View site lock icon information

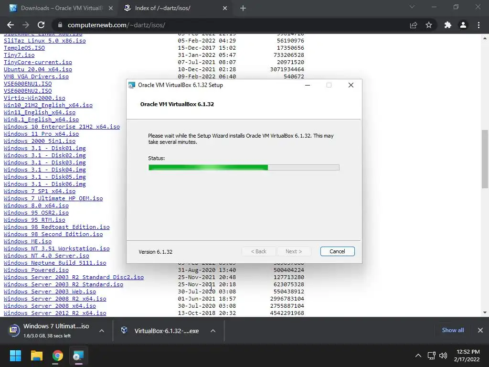(x=60, y=25)
